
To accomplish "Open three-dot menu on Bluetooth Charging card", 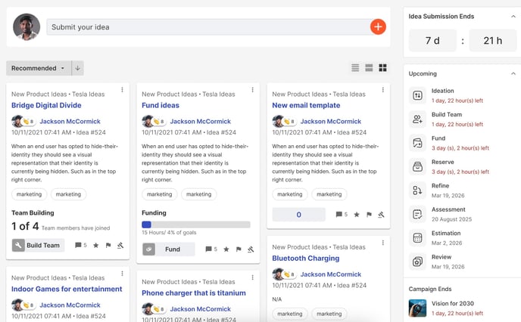I will (382, 243).
